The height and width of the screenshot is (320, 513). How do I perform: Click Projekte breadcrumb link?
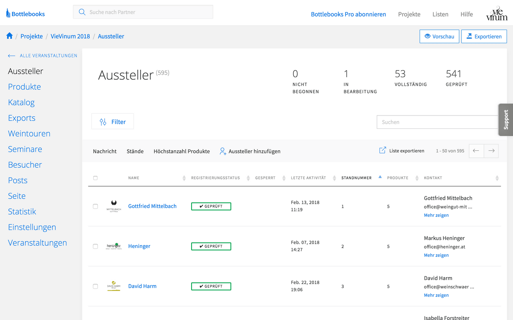tap(32, 36)
